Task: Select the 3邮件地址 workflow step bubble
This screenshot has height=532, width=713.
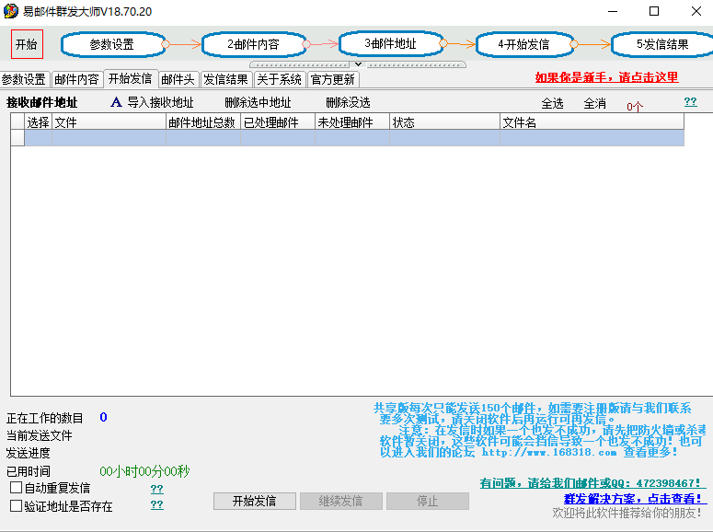Action: [x=390, y=43]
